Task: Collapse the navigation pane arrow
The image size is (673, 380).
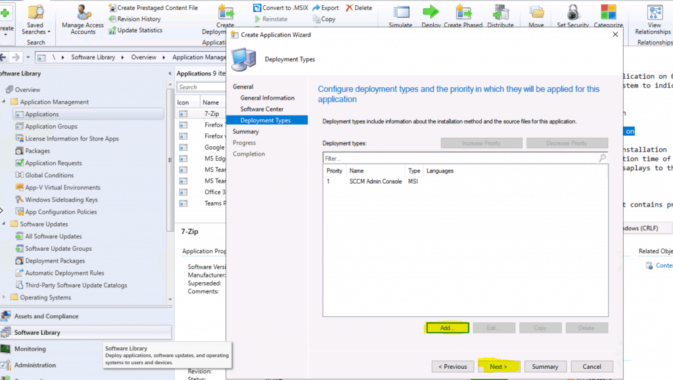Action: (170, 74)
